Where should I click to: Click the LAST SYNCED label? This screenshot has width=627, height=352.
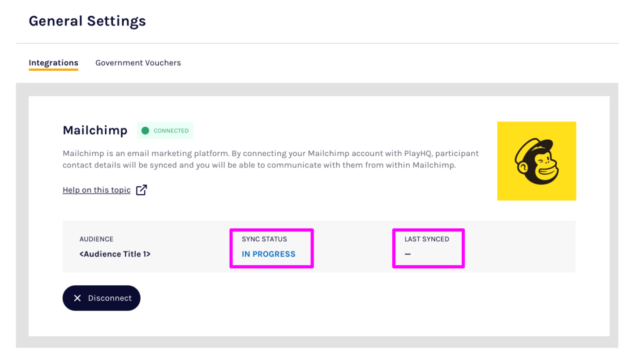(426, 239)
